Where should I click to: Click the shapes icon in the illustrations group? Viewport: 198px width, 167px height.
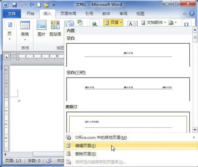coord(69,23)
